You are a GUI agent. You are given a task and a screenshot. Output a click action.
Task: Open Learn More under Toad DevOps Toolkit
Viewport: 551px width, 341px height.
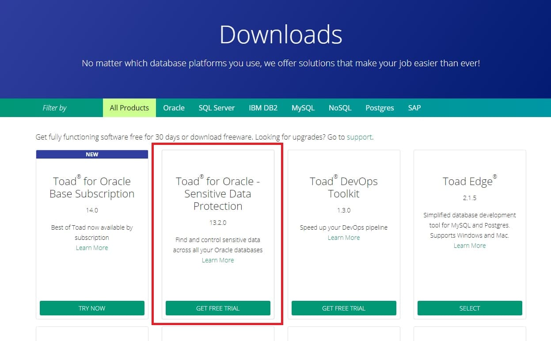point(344,238)
